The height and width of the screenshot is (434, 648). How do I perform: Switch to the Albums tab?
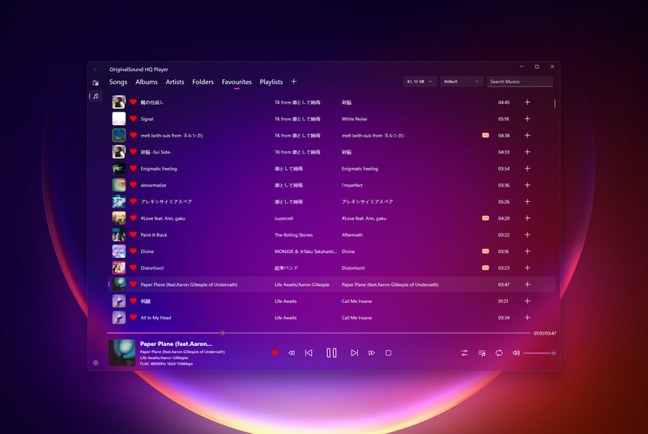click(x=147, y=82)
